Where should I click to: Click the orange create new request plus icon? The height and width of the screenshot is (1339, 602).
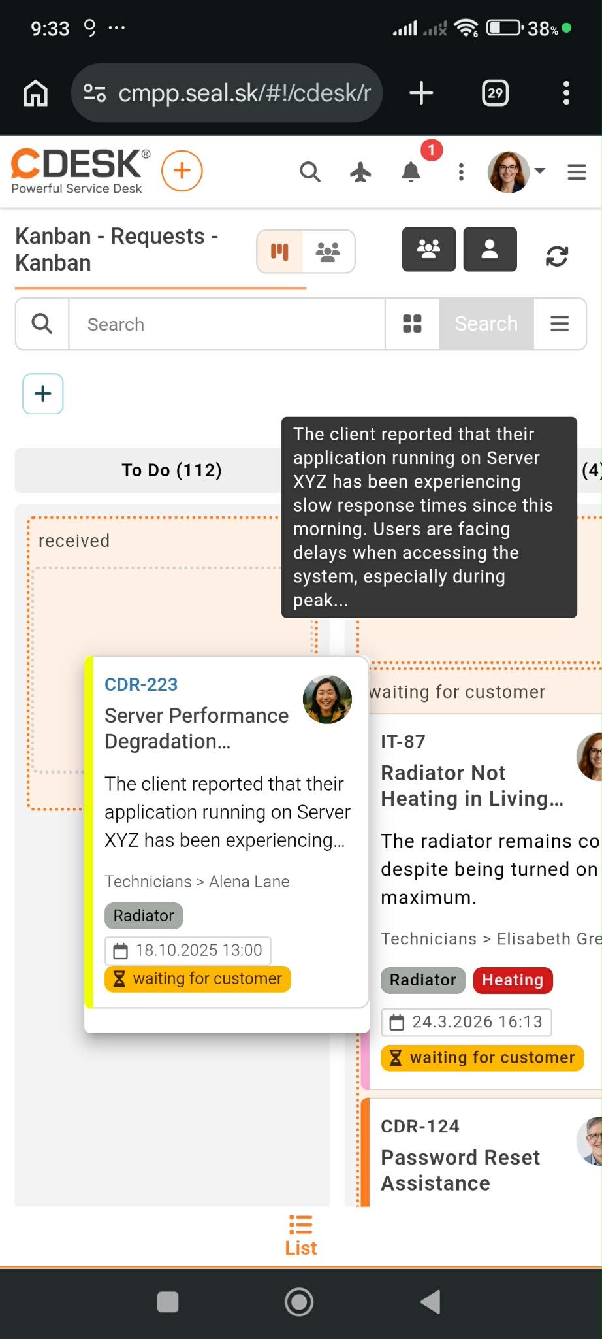[x=182, y=171]
